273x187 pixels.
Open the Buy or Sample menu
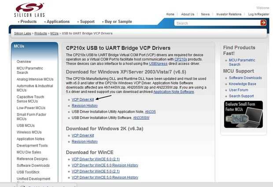coord(117,22)
